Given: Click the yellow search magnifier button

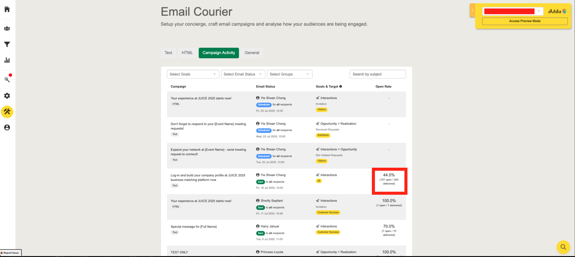Looking at the screenshot, I should tap(563, 247).
